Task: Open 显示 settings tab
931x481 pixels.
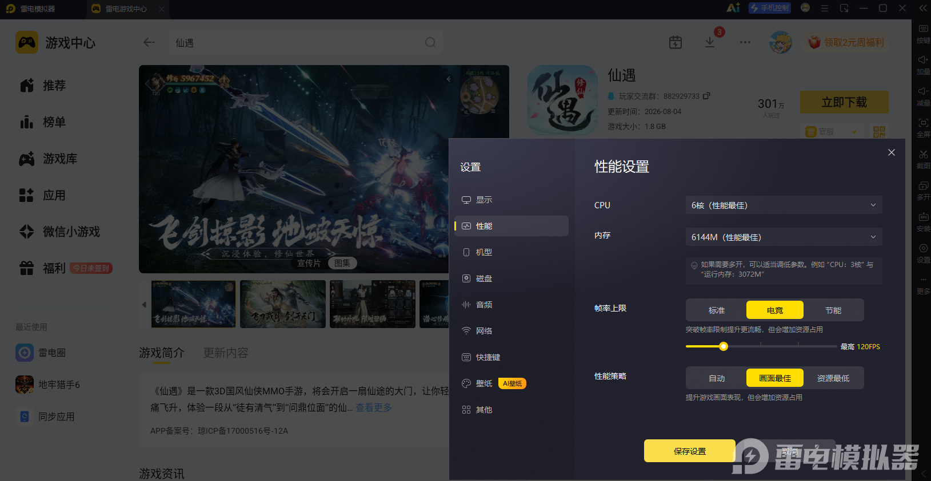Action: pyautogui.click(x=511, y=200)
